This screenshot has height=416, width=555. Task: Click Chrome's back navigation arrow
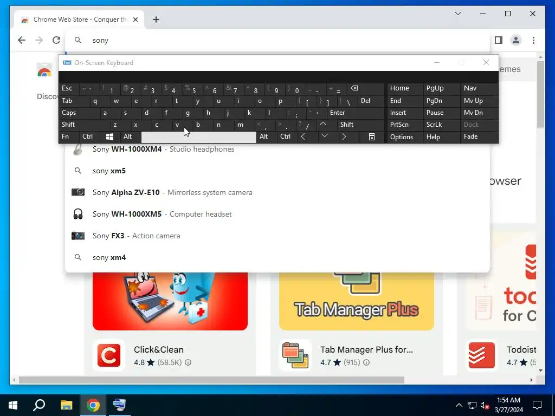[x=22, y=40]
